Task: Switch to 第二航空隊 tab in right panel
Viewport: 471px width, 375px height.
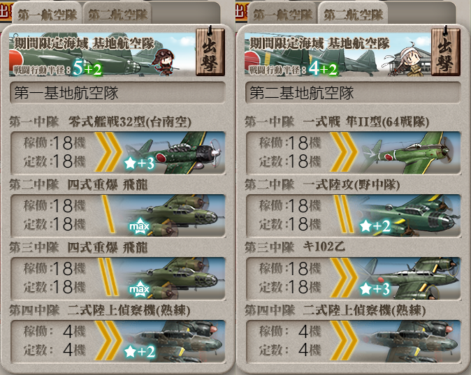Action: (354, 15)
